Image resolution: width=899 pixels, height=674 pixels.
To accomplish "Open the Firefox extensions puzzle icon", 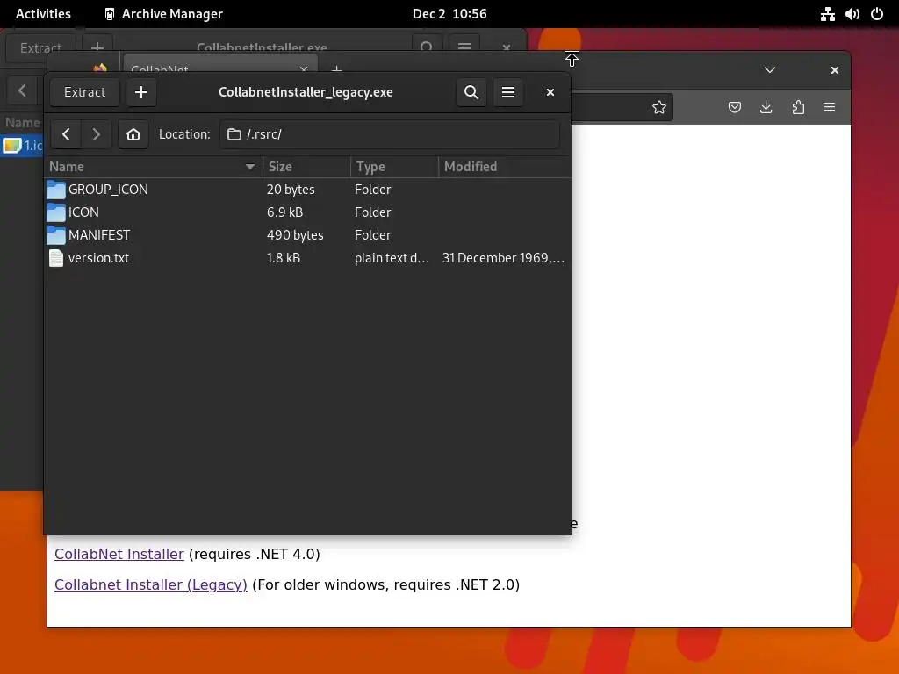I will coord(798,107).
